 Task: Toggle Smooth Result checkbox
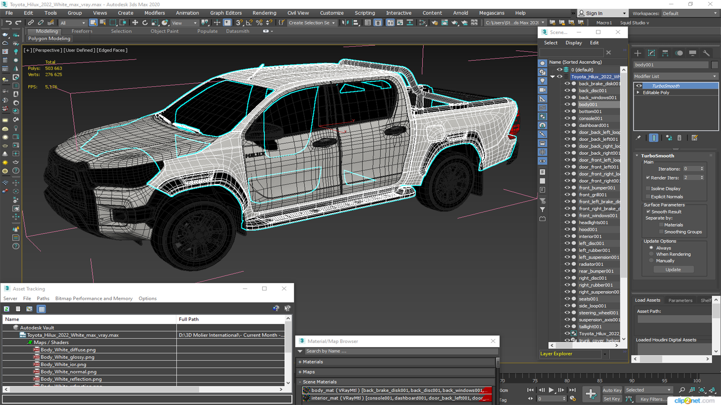tap(648, 212)
